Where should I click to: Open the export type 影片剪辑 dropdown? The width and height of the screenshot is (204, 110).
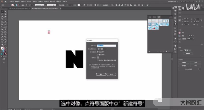coord(102,49)
